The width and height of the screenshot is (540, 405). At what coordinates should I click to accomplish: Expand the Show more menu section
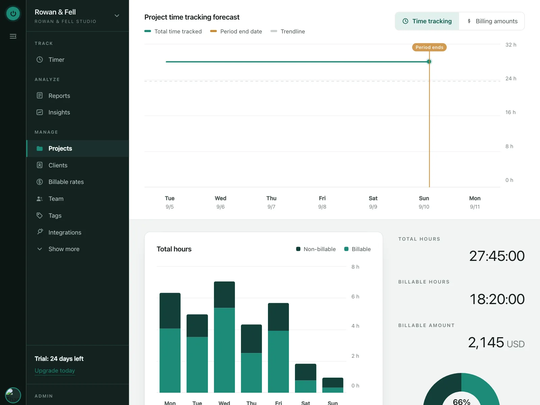(x=78, y=249)
